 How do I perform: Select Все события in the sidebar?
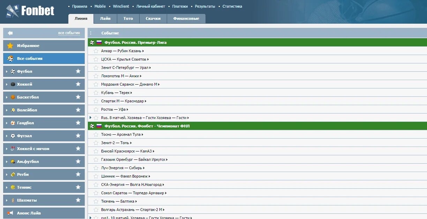coord(44,58)
